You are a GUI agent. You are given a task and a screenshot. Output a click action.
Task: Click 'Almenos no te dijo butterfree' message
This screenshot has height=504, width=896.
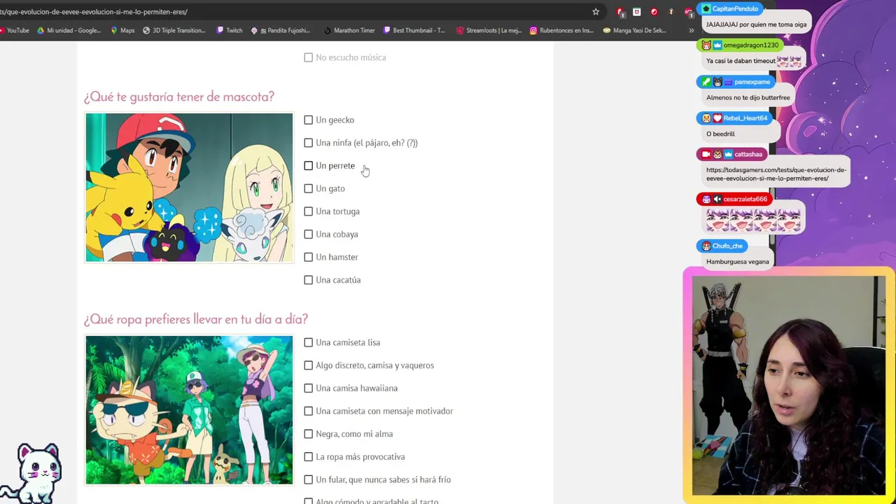click(x=748, y=97)
